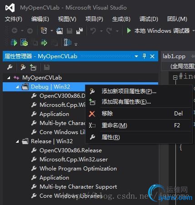Viewport: 195px width, 205px height.
Task: Switch to the lab1.cpp tab
Action: pyautogui.click(x=174, y=56)
